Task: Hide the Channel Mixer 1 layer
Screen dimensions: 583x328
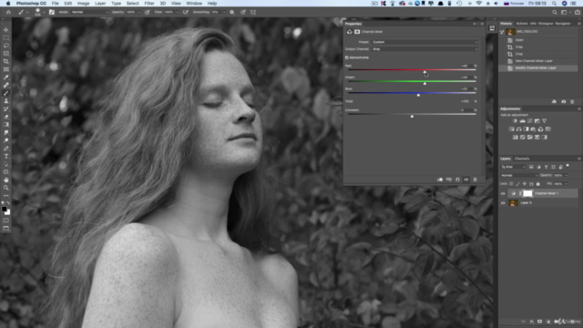Action: (x=503, y=193)
